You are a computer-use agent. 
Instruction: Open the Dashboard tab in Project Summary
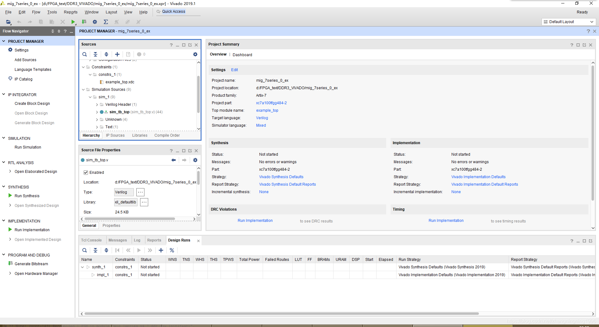click(x=242, y=55)
